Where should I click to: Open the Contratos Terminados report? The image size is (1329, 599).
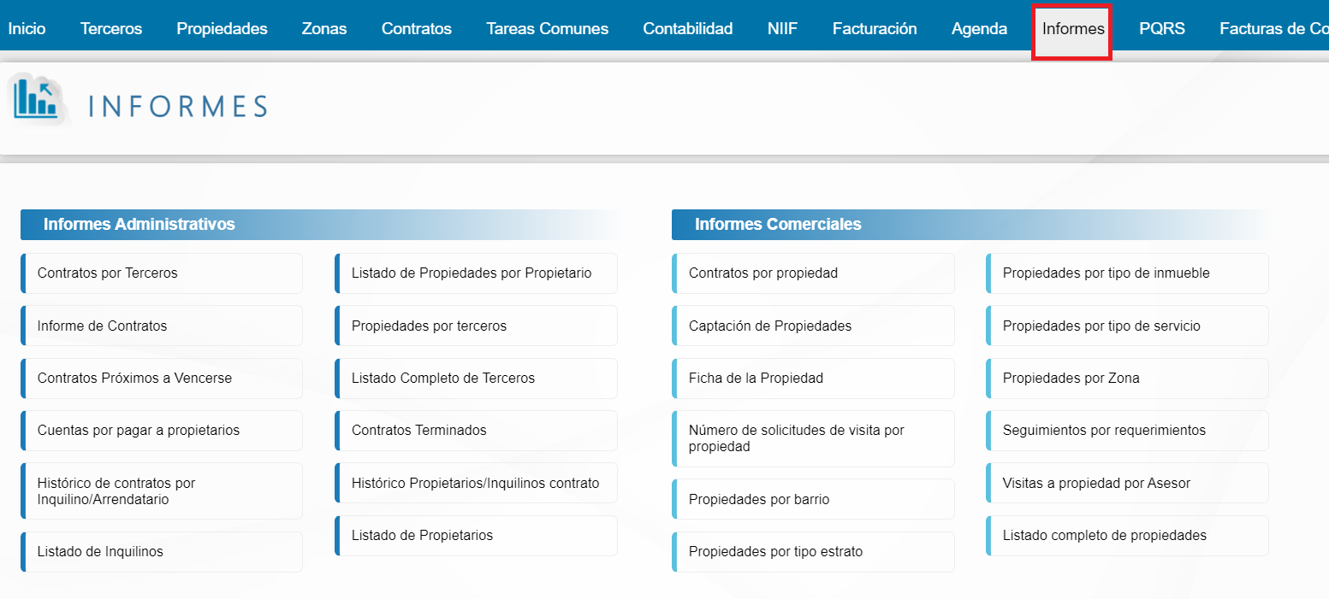pyautogui.click(x=476, y=431)
